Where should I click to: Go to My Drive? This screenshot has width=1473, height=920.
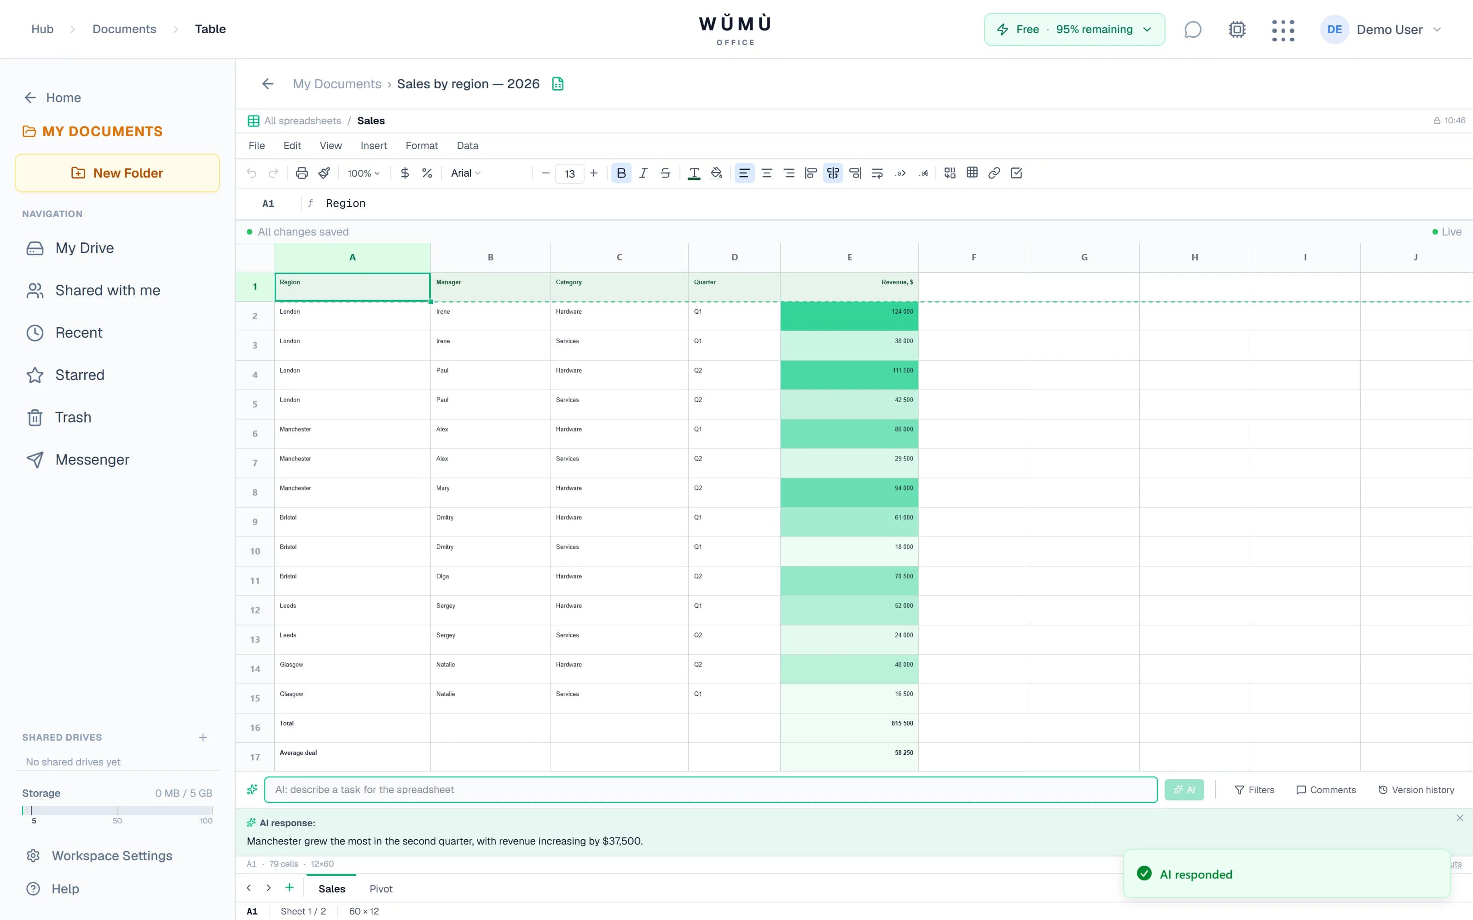click(x=84, y=247)
